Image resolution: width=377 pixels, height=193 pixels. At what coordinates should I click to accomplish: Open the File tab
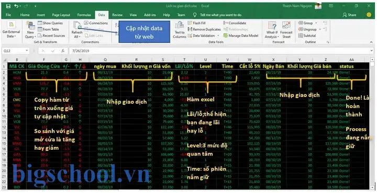8,15
